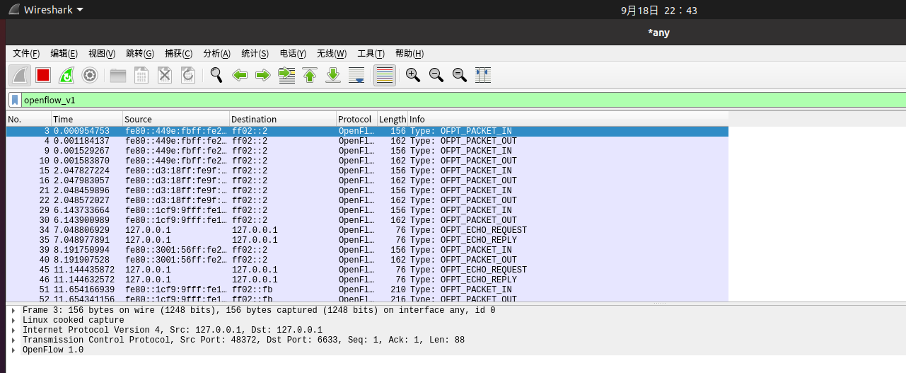This screenshot has height=373, width=906.
Task: Select packet 35 OFPT_ECHO_REPLY row
Action: point(367,240)
